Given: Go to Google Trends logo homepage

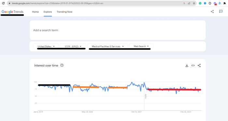Looking at the screenshot, I should 12,12.
